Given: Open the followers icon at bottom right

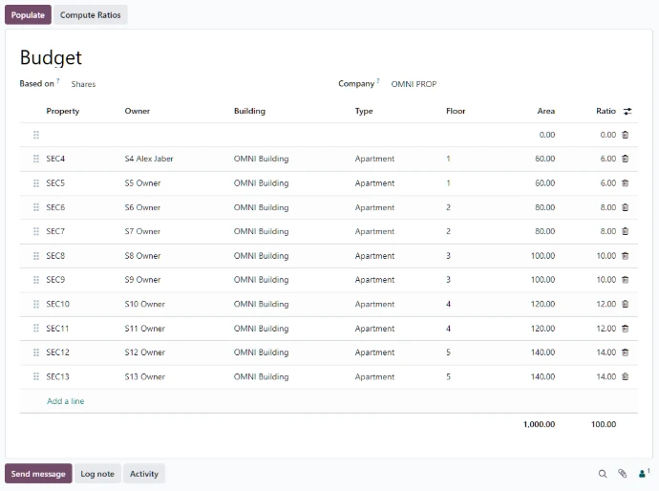Looking at the screenshot, I should (x=643, y=474).
